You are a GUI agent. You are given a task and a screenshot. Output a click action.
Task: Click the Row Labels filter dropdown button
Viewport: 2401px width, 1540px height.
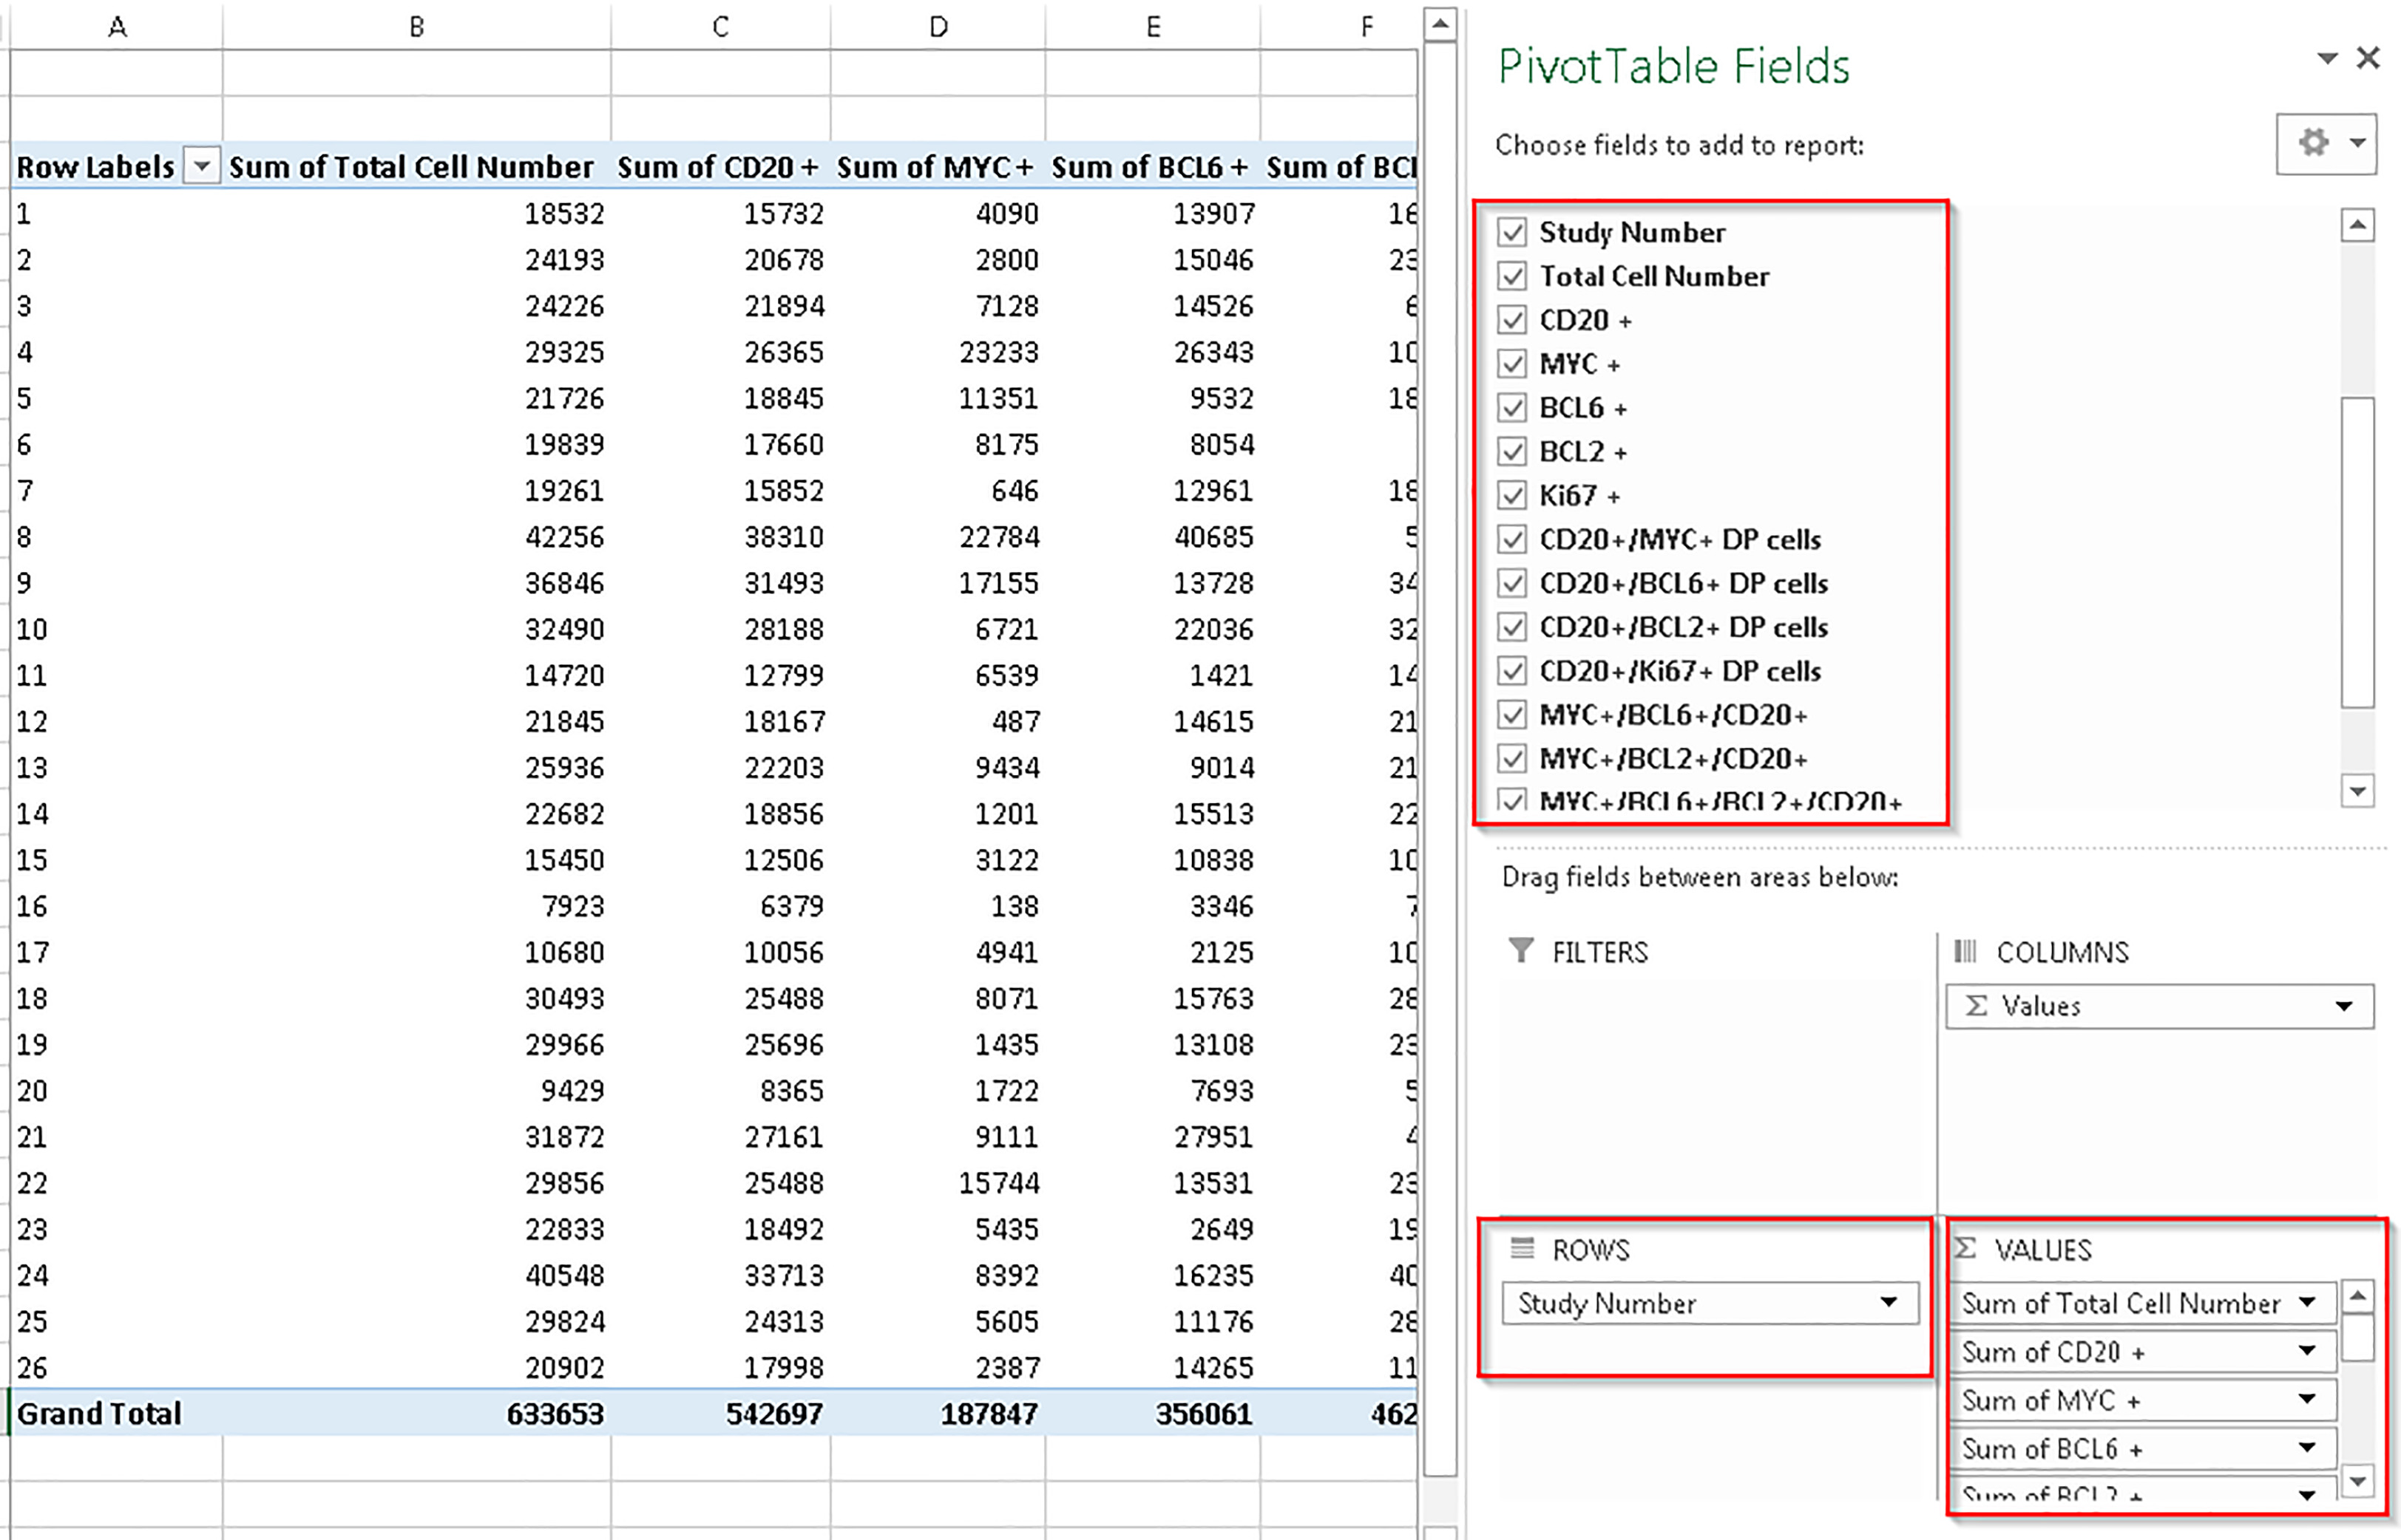pyautogui.click(x=202, y=166)
